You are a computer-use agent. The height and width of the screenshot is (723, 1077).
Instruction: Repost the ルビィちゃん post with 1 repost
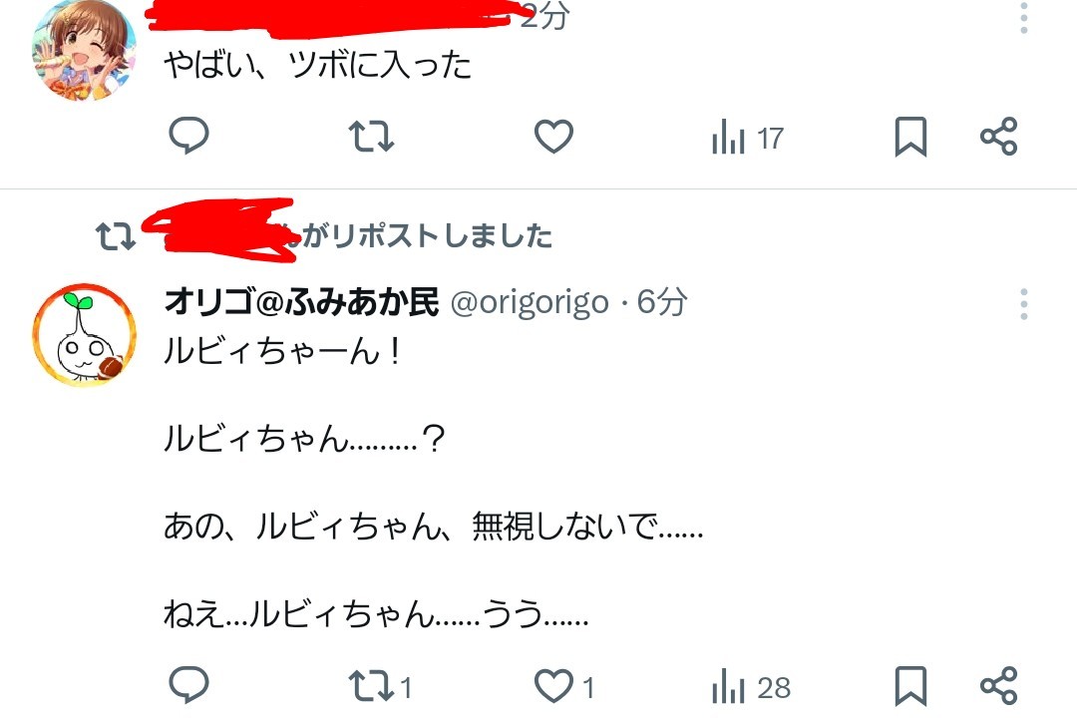pos(380,686)
